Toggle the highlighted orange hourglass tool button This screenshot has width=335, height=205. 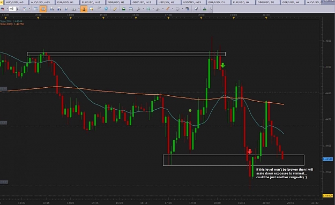tap(84, 9)
